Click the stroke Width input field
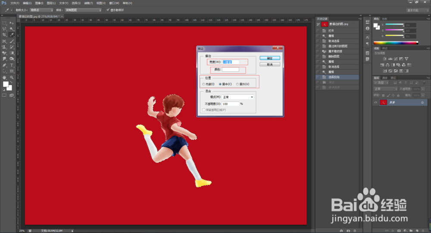The height and width of the screenshot is (233, 431). pos(231,62)
